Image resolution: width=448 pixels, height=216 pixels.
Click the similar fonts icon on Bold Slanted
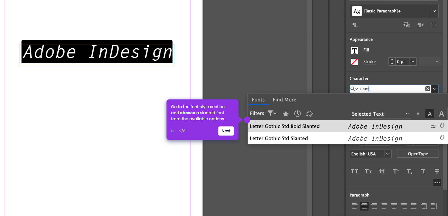[433, 126]
